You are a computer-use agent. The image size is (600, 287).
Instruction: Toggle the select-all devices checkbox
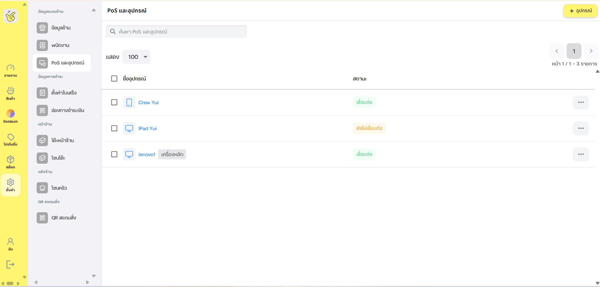coord(114,79)
